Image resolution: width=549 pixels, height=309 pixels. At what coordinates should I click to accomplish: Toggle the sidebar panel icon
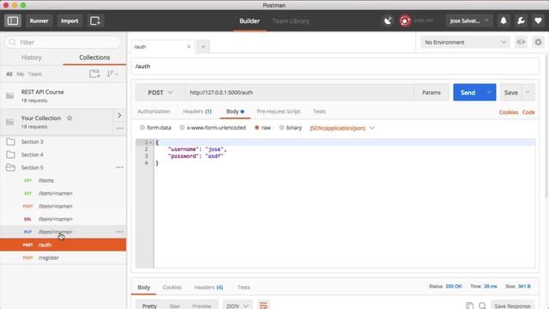pyautogui.click(x=13, y=21)
